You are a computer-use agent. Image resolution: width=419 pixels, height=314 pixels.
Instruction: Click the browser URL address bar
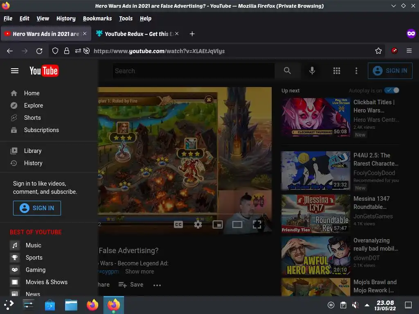216,51
